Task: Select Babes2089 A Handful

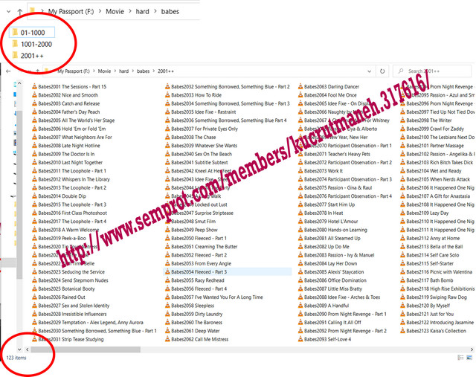Action: click(324, 306)
